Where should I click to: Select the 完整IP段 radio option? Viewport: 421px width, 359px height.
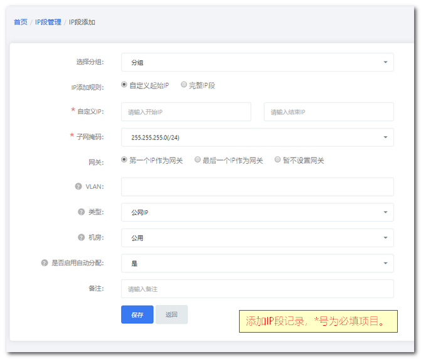point(184,85)
